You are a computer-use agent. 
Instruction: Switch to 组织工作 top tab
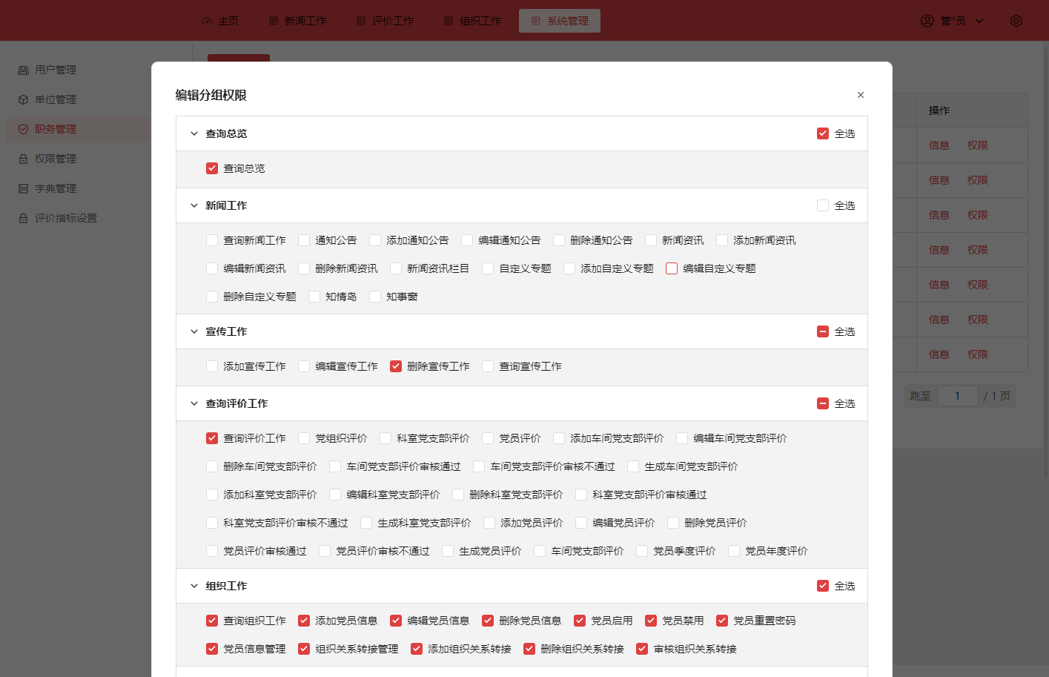pyautogui.click(x=472, y=21)
